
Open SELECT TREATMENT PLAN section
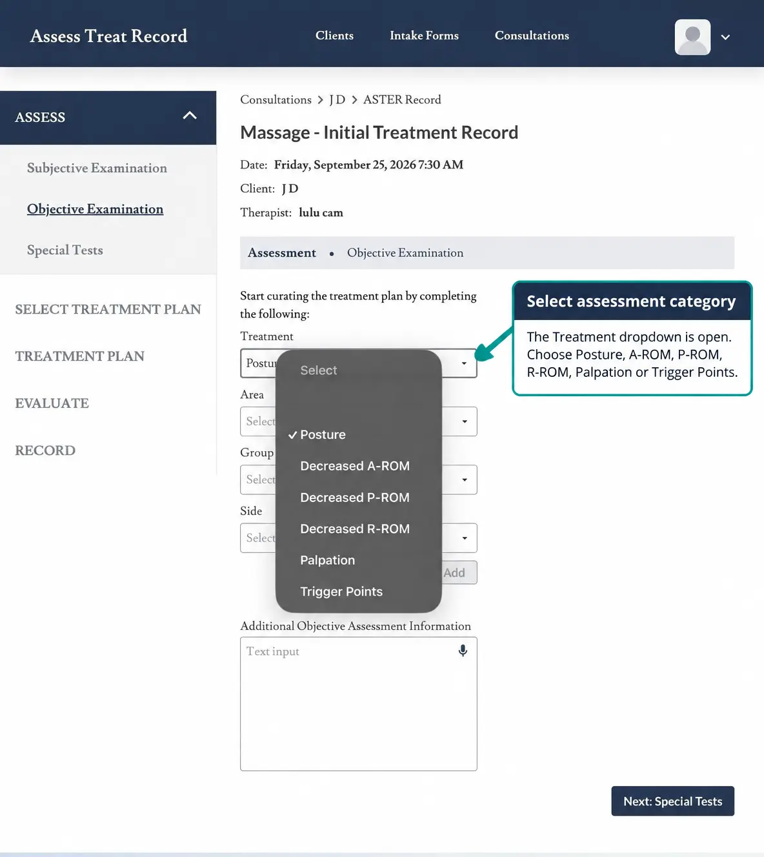[x=108, y=309]
